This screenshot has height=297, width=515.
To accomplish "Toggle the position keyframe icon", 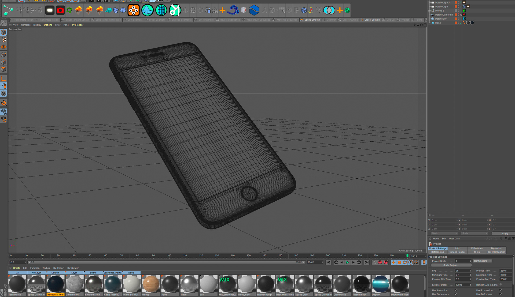I will click(x=393, y=262).
